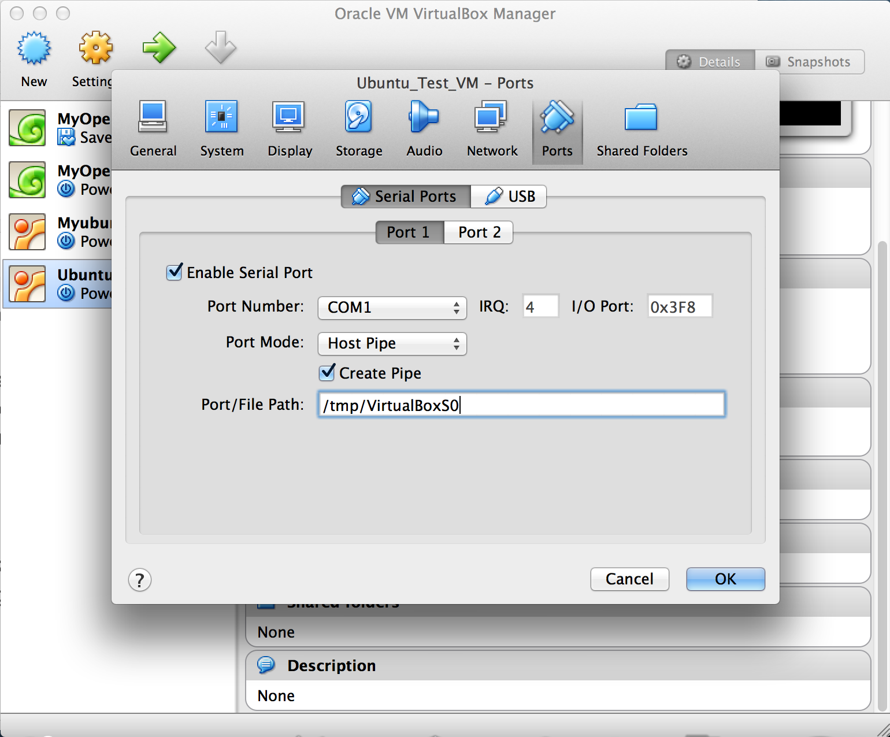Open the Port Mode Host Pipe dropdown
890x737 pixels.
[x=392, y=343]
